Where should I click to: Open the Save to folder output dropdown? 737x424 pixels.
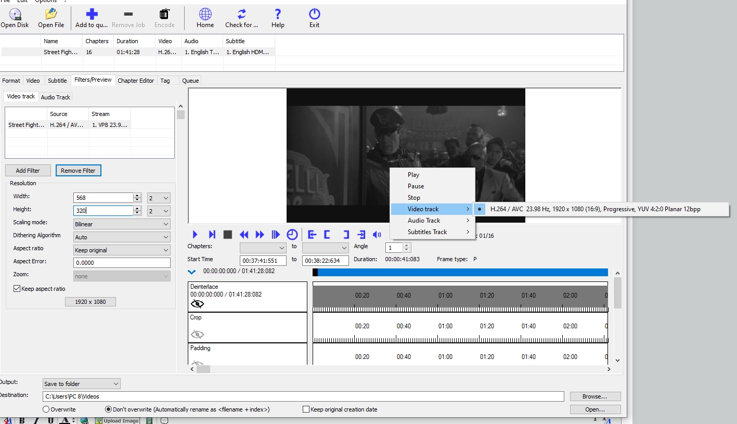[x=81, y=384]
